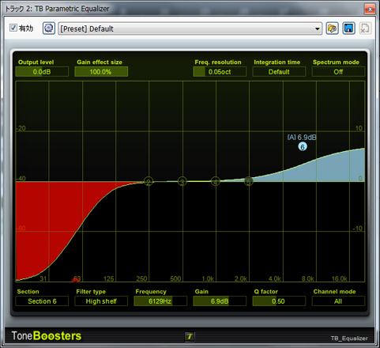Screen dimensions: 380x348
Task: Close the TB Parametric Equalizer window
Action: 370,9
